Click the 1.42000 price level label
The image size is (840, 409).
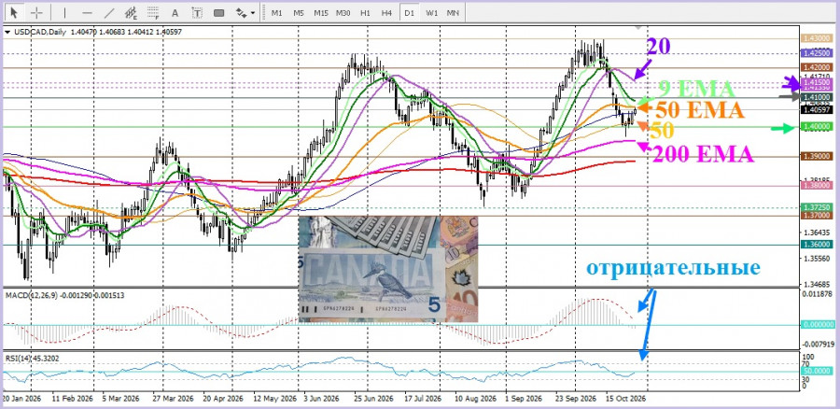point(816,67)
